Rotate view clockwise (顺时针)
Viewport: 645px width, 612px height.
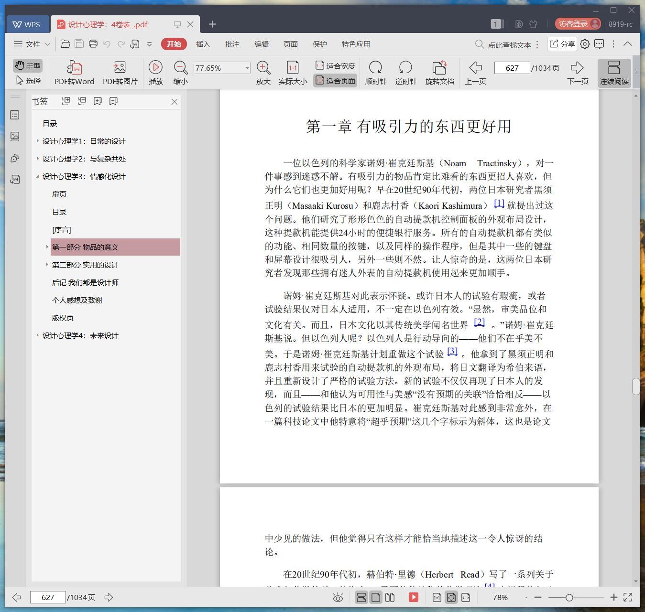click(375, 73)
